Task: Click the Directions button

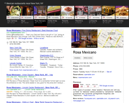Action: [x=77, y=58]
